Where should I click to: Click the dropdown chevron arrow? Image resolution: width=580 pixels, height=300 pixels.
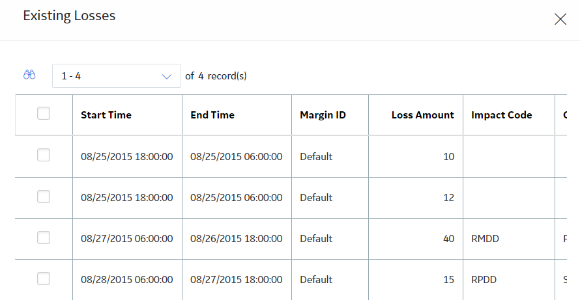(x=167, y=77)
